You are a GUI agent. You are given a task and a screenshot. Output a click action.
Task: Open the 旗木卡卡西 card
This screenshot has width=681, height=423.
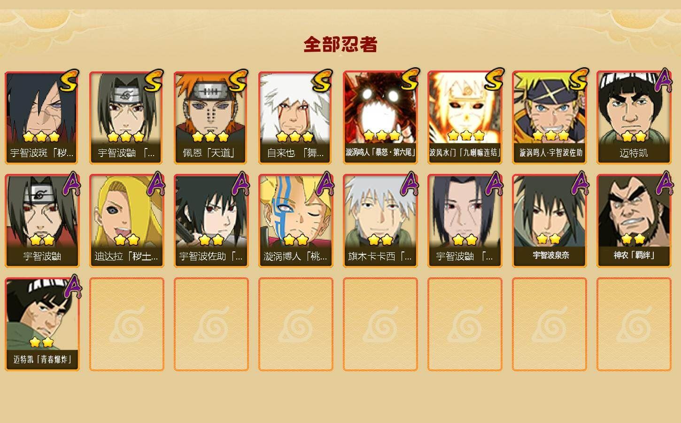pos(380,221)
